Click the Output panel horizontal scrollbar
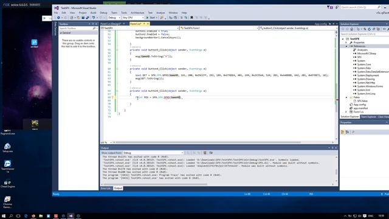This screenshot has width=389, height=219. click(156, 184)
